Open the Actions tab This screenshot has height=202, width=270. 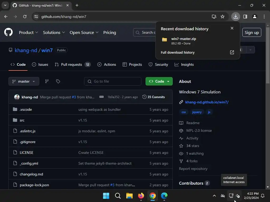click(x=107, y=65)
